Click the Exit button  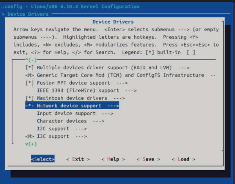coord(78,159)
